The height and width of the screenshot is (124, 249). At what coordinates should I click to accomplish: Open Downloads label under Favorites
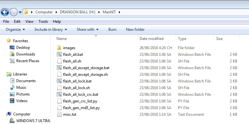(26, 54)
